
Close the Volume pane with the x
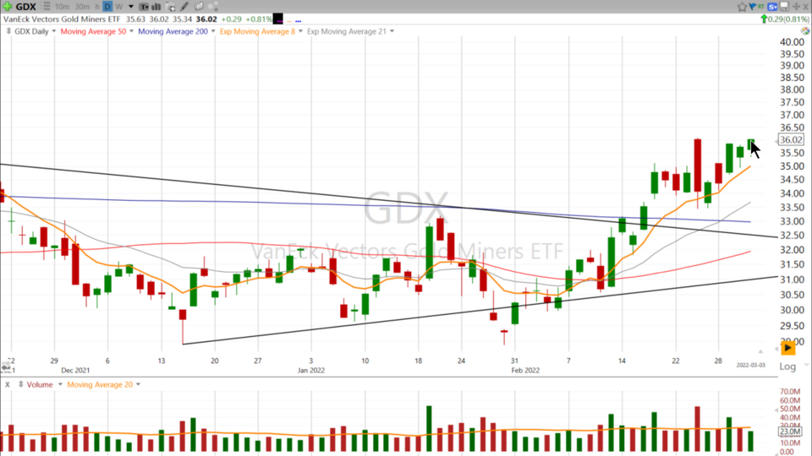point(8,385)
